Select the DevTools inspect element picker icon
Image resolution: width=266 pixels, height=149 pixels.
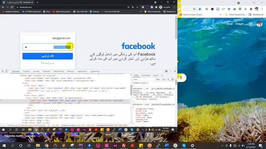pyautogui.click(x=2, y=71)
